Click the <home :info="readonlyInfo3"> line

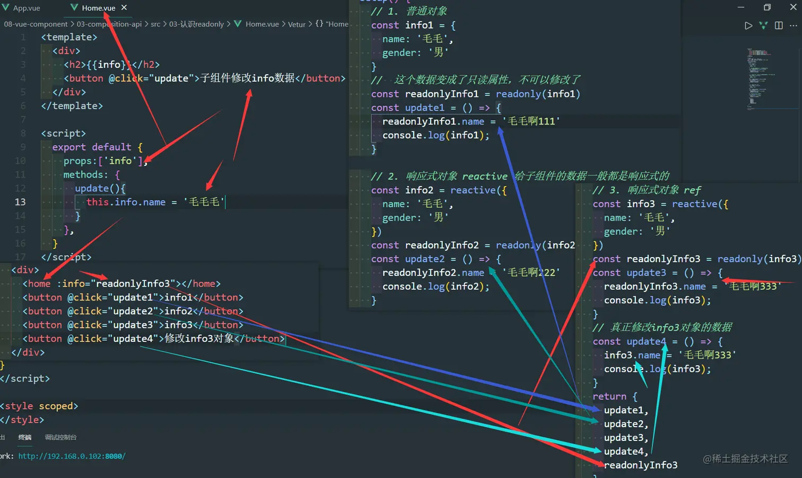click(121, 284)
